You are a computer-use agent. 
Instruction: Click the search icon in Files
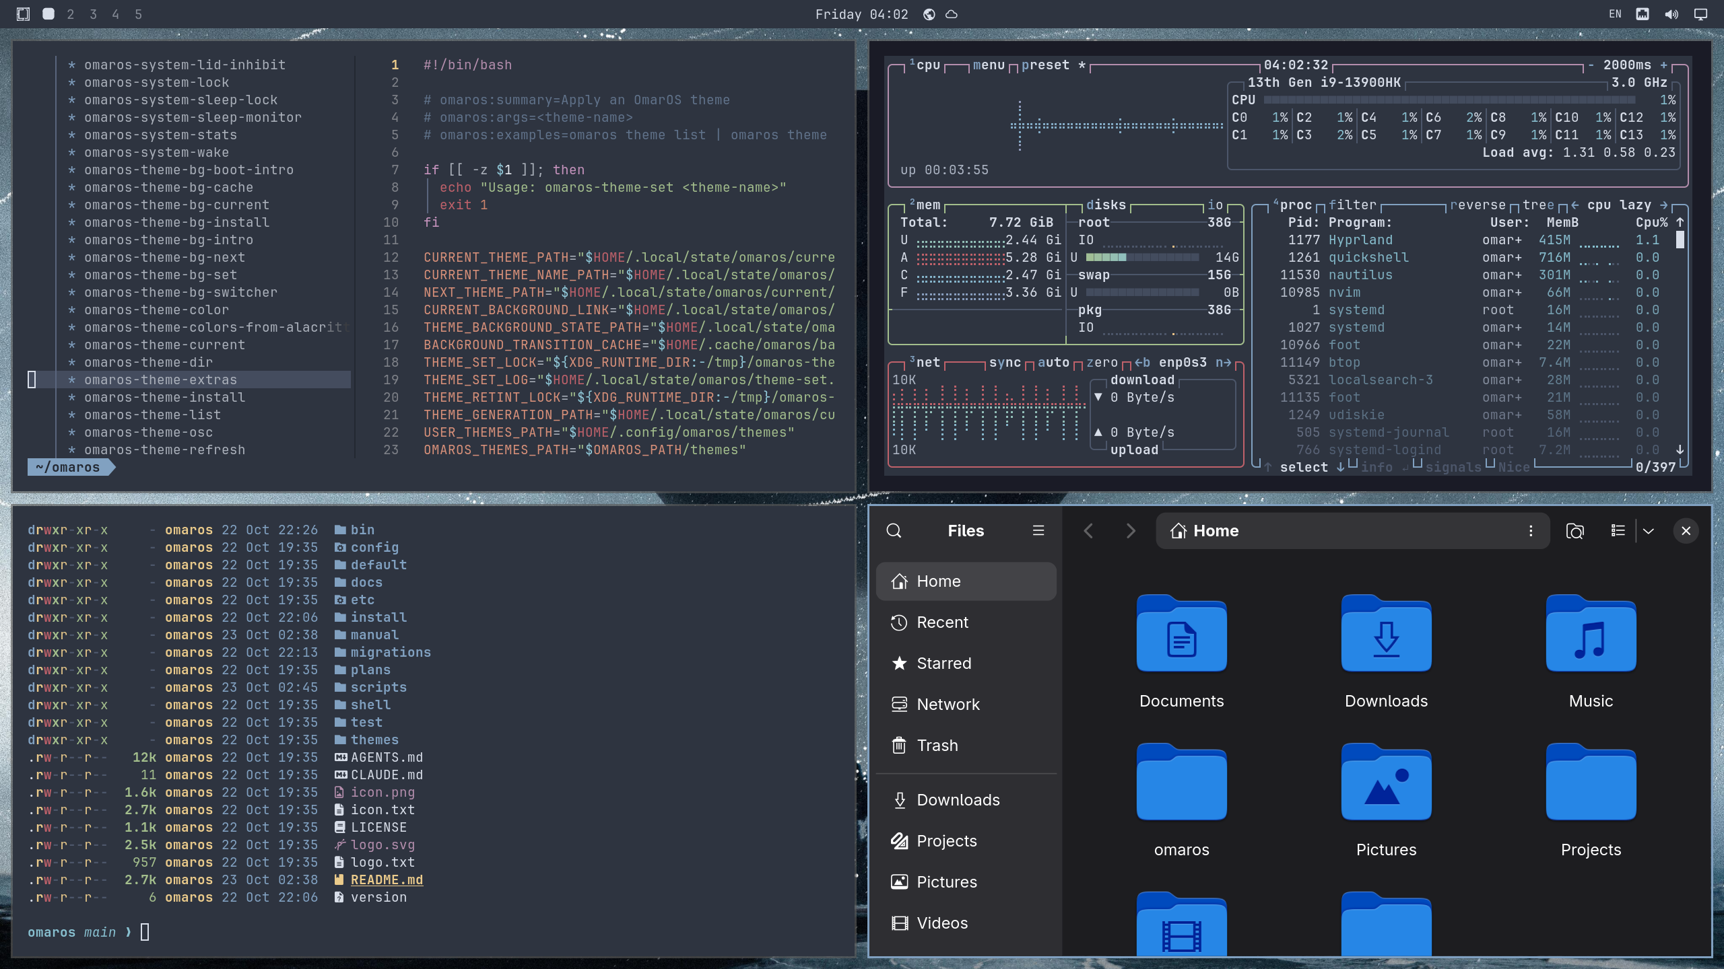(x=894, y=531)
